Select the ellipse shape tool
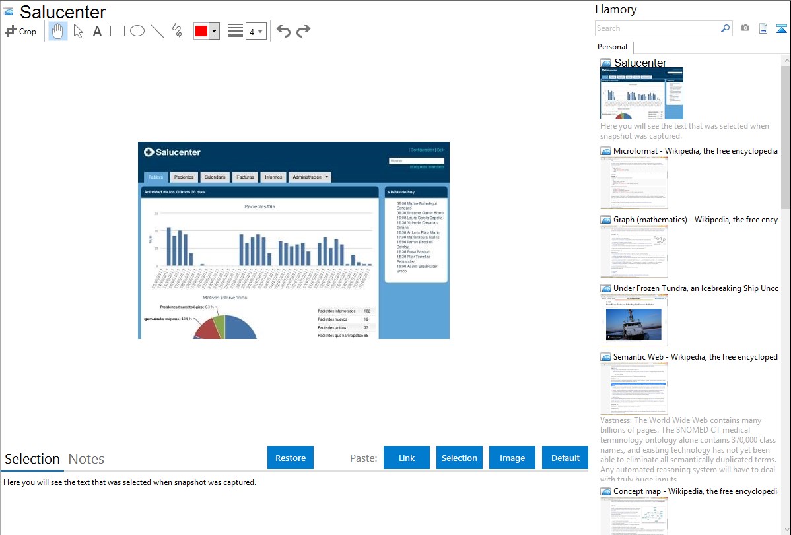Screen dimensions: 791x535 pos(137,31)
